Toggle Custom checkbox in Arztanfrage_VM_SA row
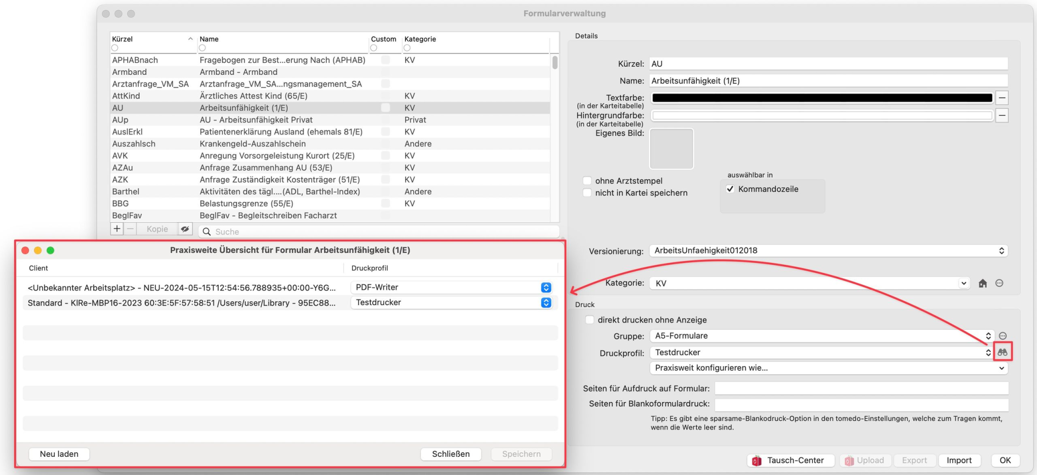This screenshot has height=475, width=1037. 386,84
